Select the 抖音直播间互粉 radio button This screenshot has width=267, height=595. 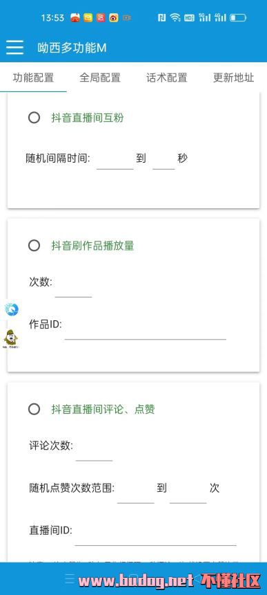34,118
